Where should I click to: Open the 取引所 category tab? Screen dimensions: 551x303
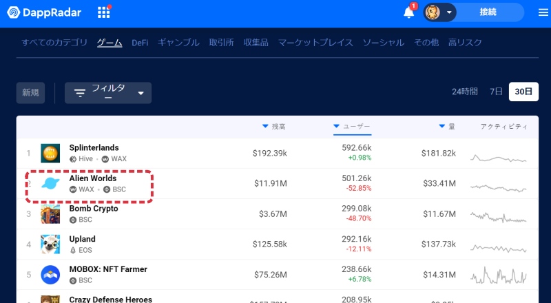point(221,43)
